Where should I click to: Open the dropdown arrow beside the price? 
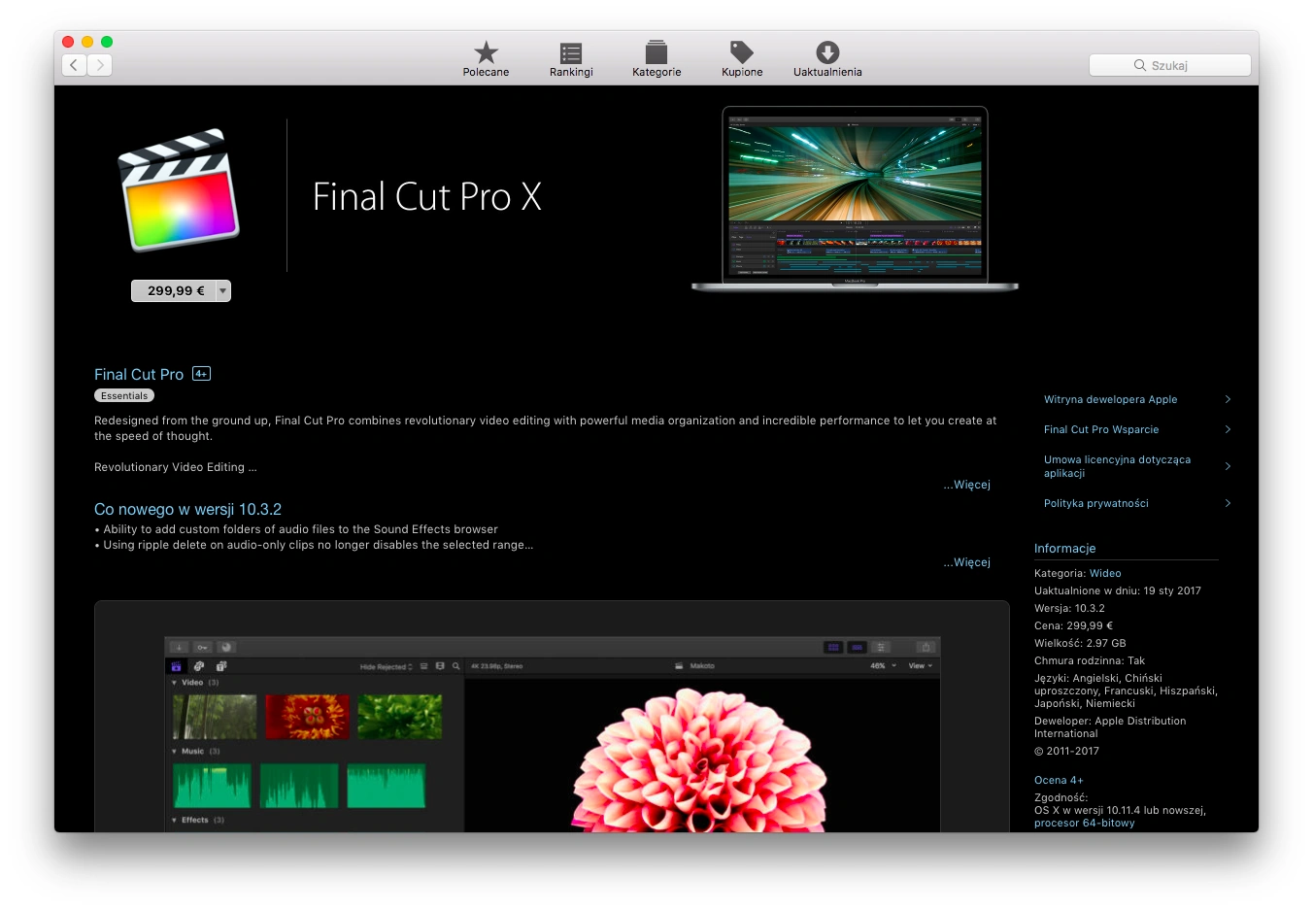223,290
